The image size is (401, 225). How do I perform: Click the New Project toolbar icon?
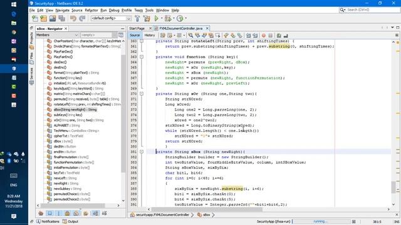[44, 18]
